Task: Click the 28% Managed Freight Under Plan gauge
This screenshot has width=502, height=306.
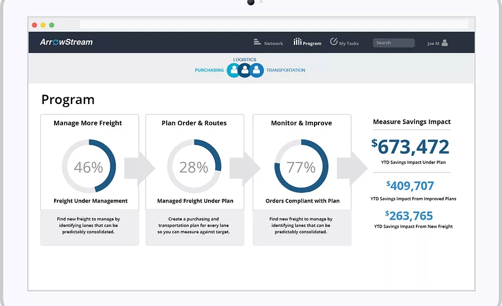Action: pos(194,166)
